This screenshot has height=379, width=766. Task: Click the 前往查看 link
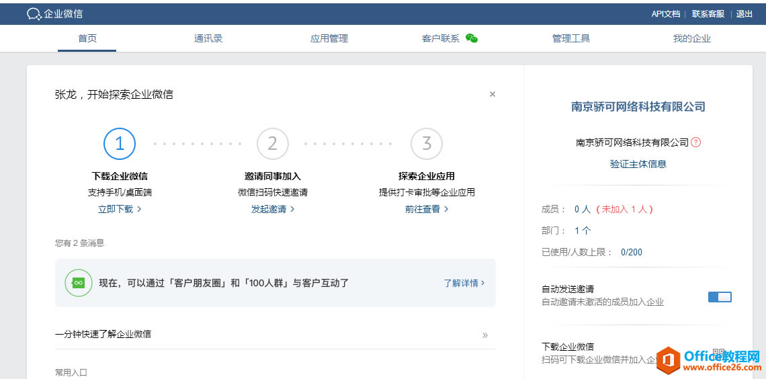(427, 209)
